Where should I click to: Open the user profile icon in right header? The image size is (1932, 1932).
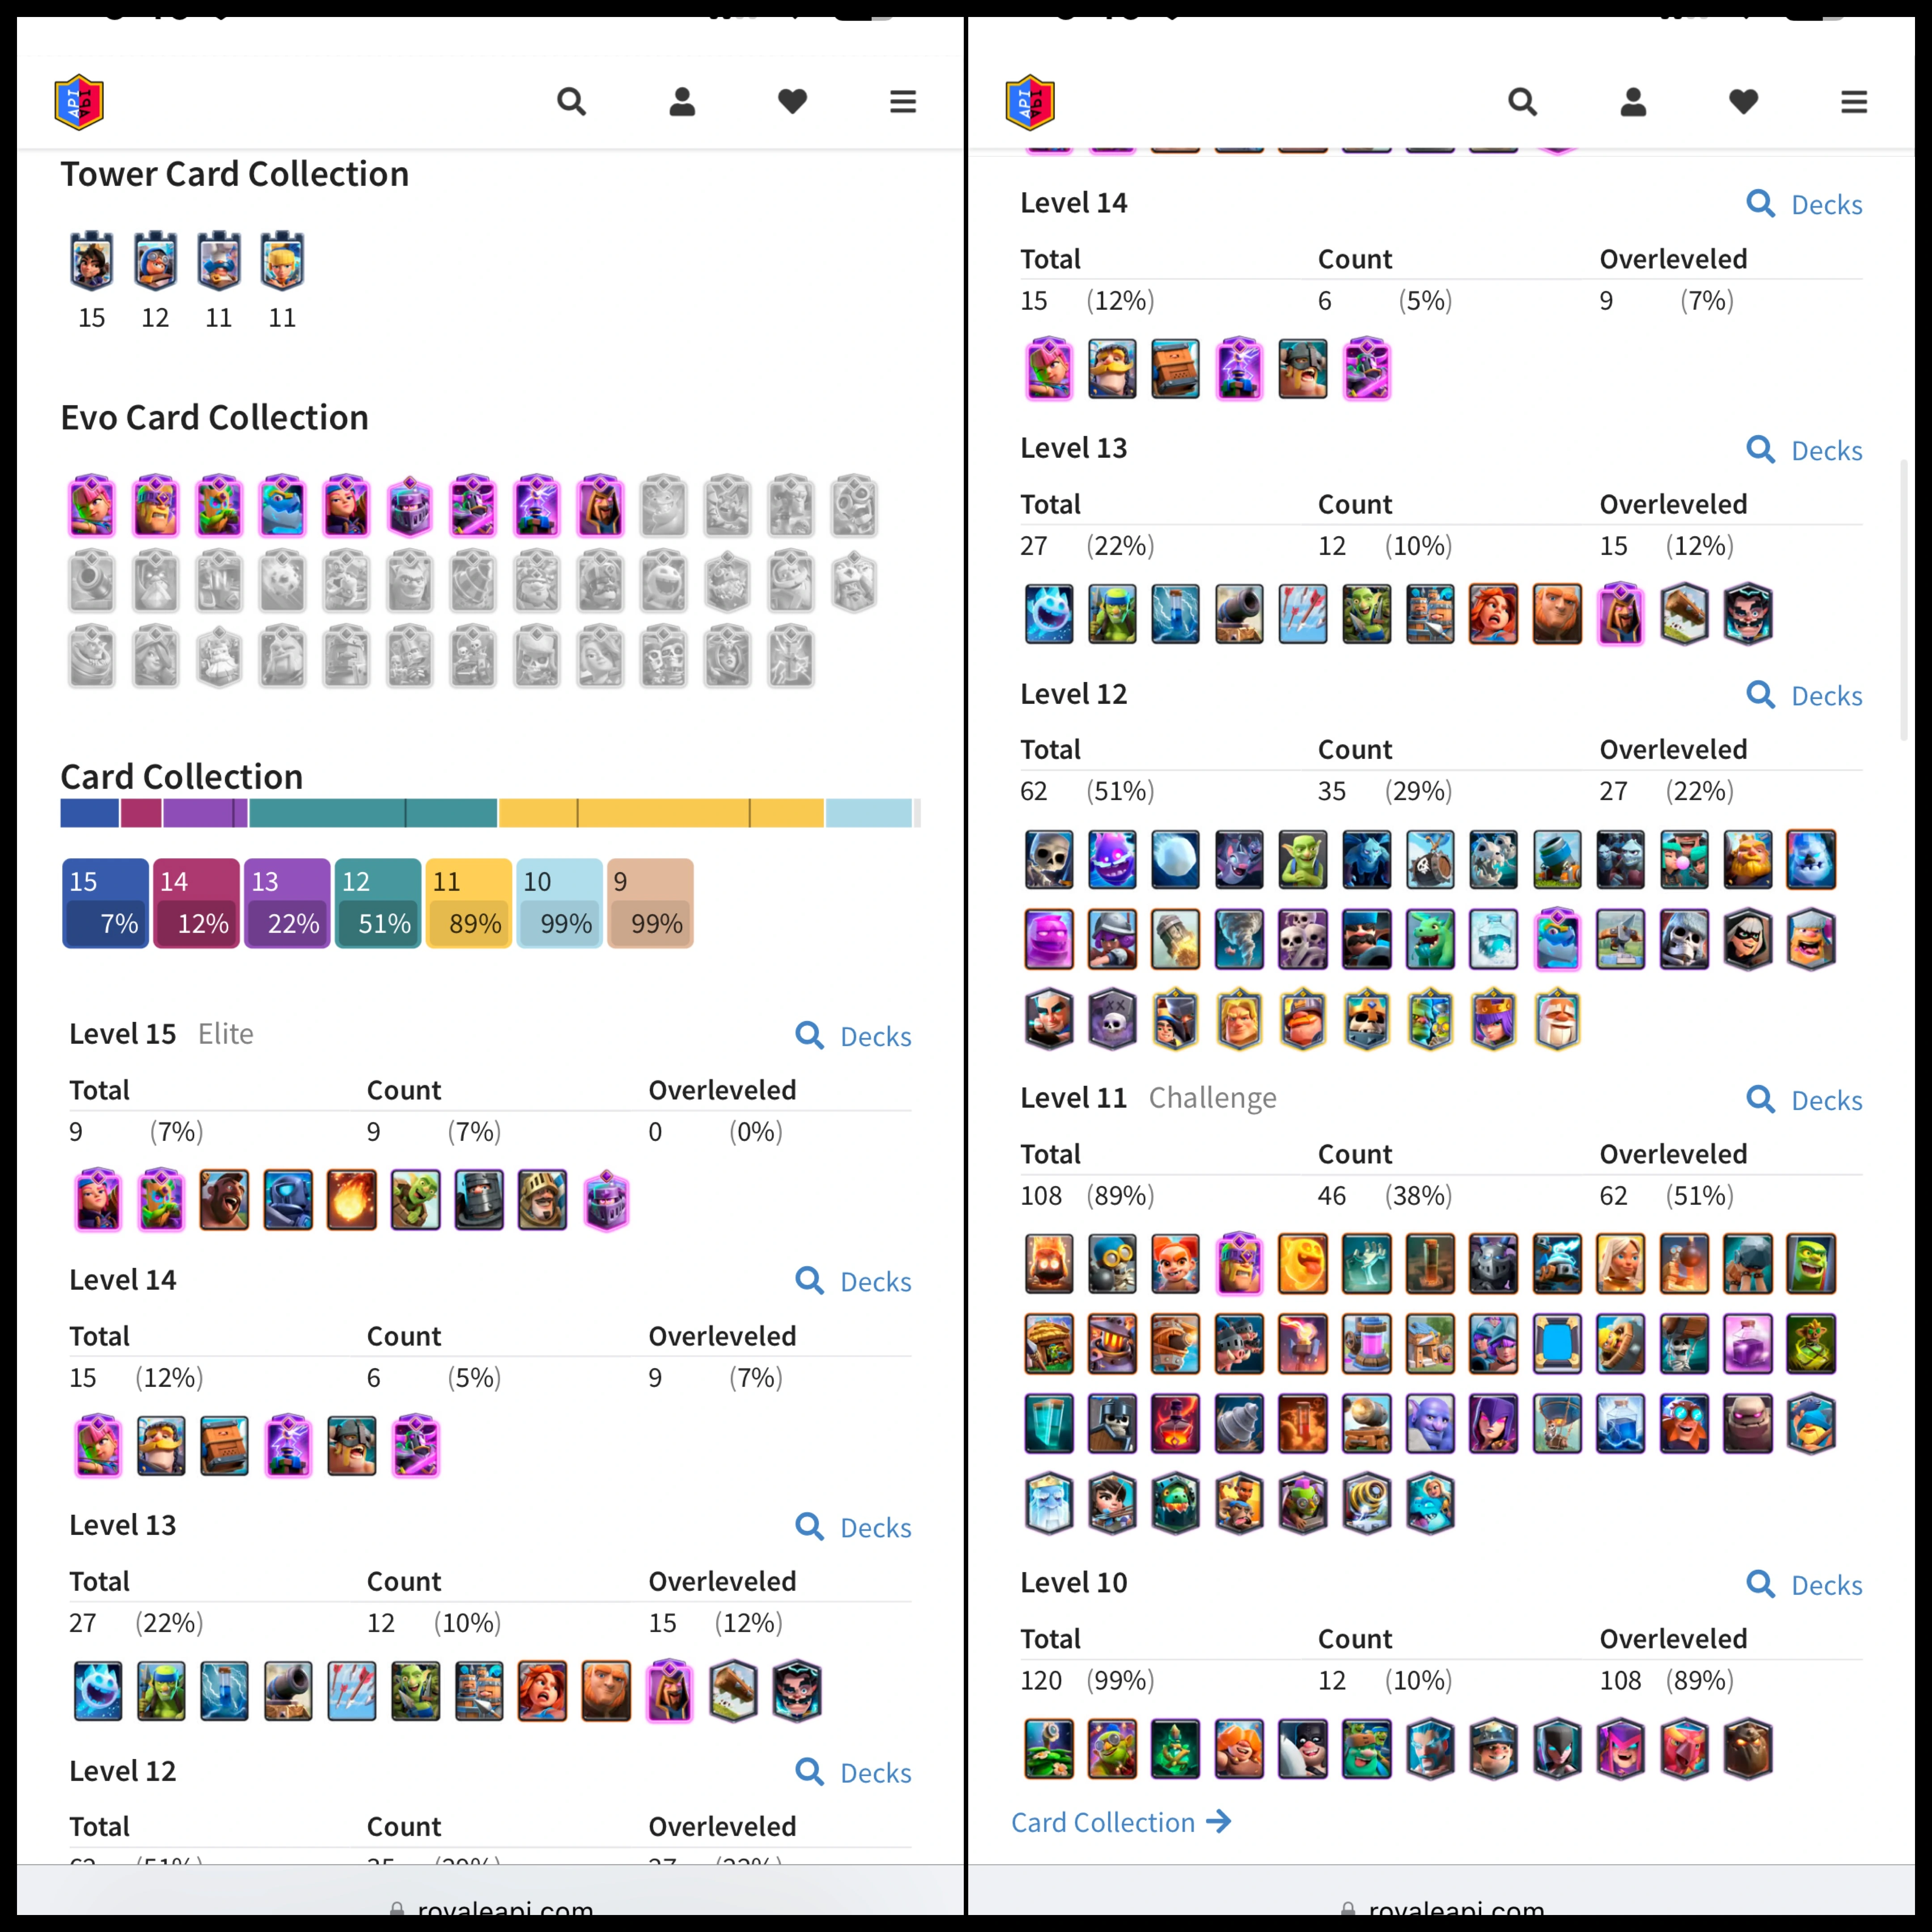tap(1633, 102)
